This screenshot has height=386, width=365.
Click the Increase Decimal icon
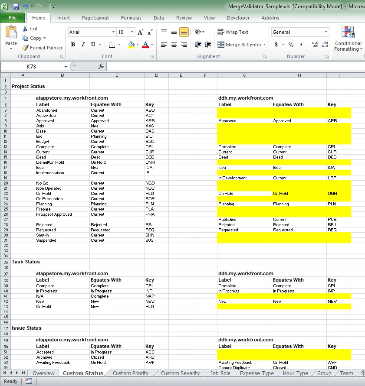pyautogui.click(x=315, y=45)
